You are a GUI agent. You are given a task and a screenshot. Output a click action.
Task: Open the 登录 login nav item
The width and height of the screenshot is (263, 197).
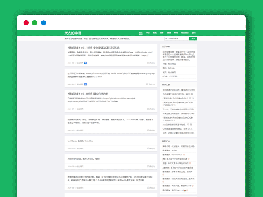click(x=194, y=33)
